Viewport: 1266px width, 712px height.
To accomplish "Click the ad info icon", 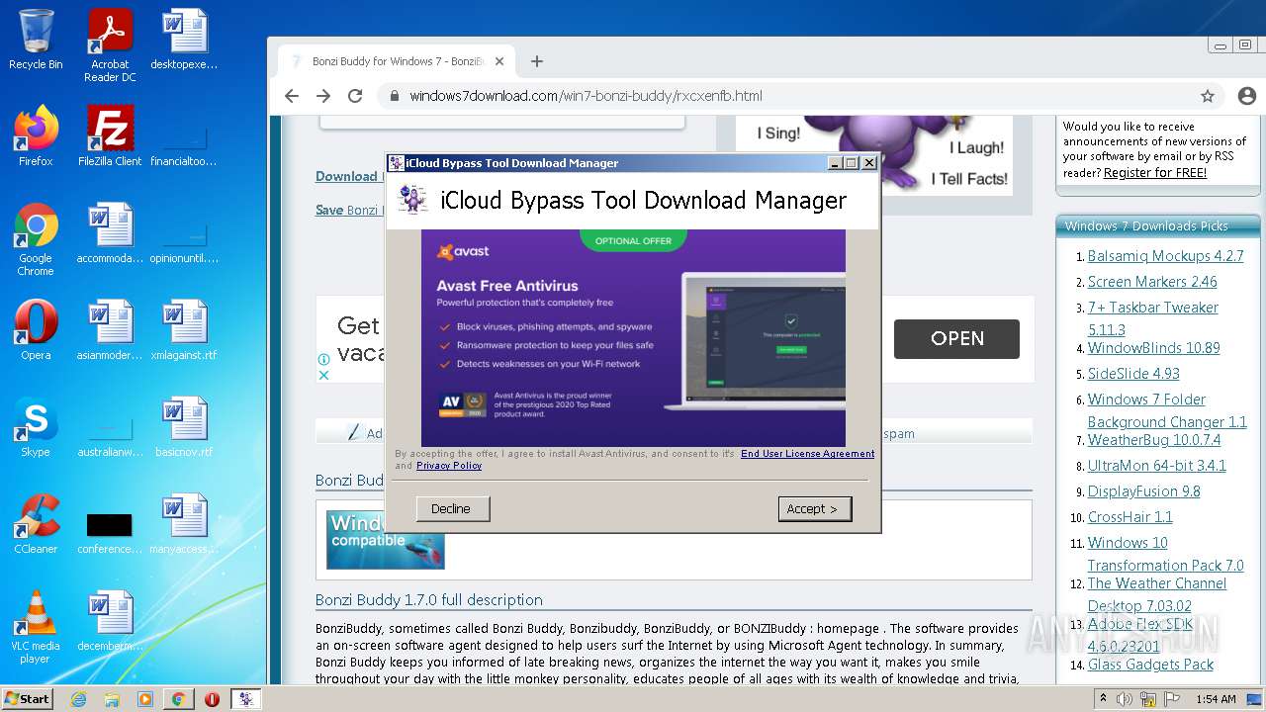I will (323, 360).
